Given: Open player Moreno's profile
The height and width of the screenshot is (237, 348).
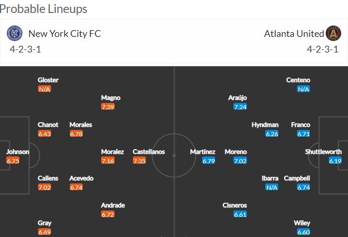Looking at the screenshot, I should (x=235, y=152).
